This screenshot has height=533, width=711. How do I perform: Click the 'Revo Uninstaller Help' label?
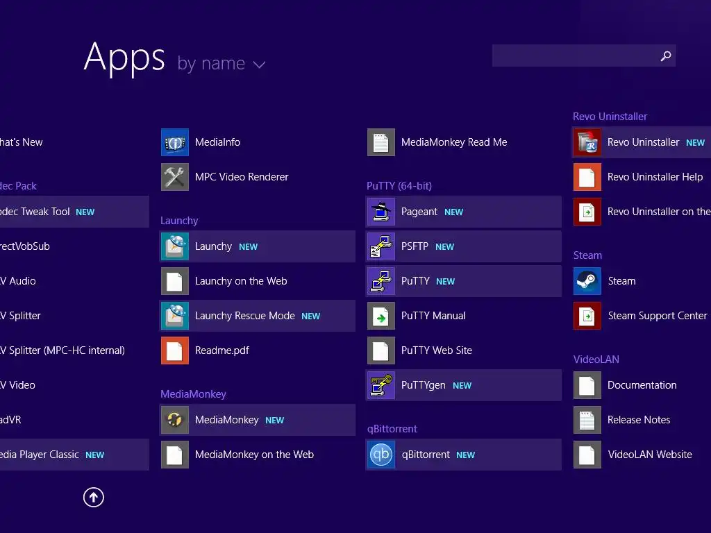coord(655,177)
